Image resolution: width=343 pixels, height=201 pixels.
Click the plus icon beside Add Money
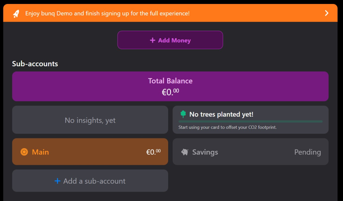point(152,40)
